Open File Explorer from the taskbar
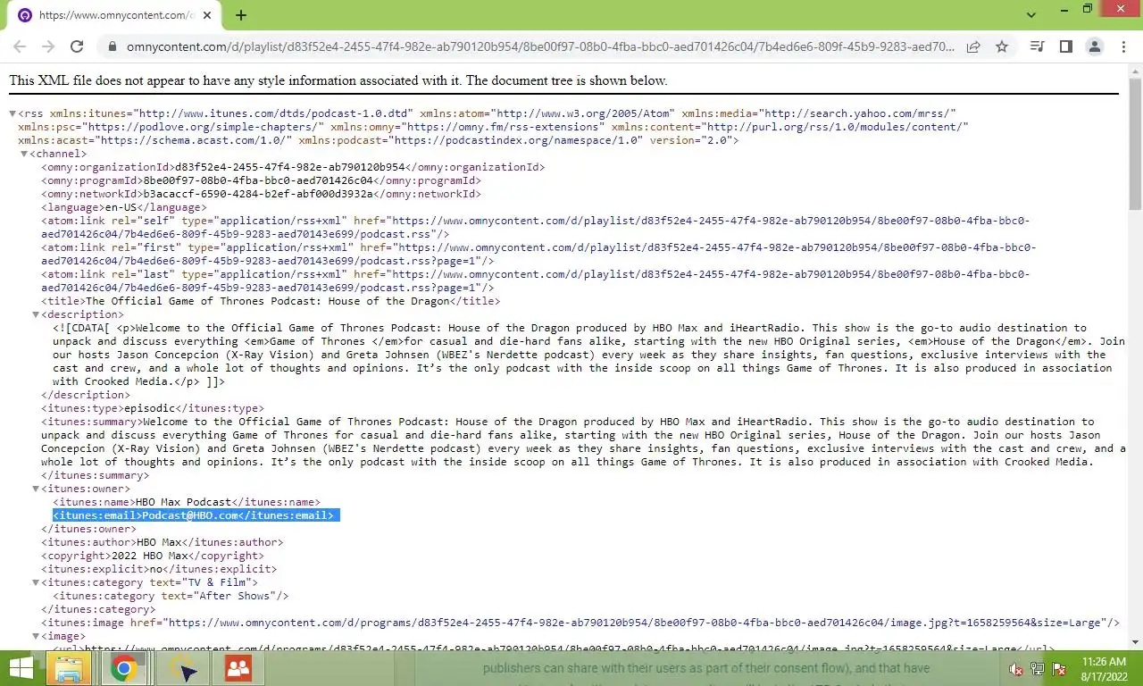1143x686 pixels. point(69,668)
